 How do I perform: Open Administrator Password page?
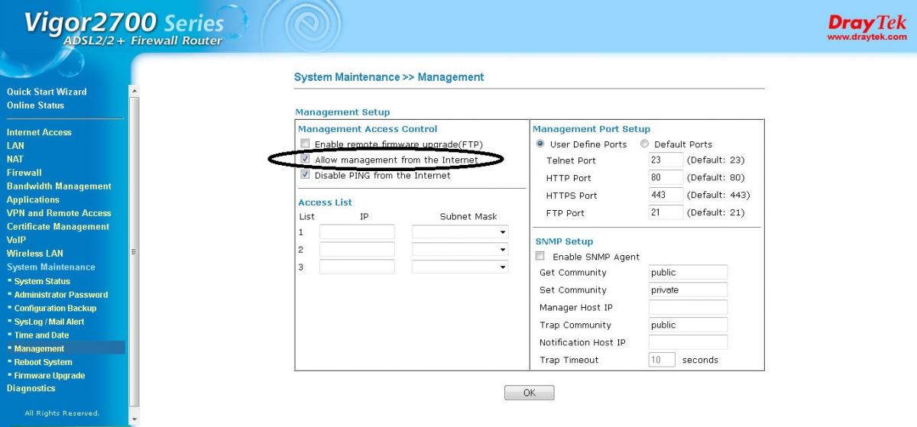61,295
